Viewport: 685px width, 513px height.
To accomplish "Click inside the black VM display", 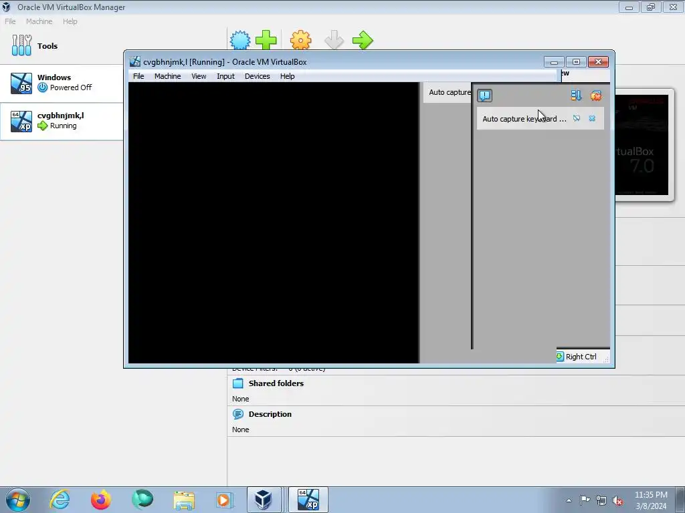I will (274, 222).
